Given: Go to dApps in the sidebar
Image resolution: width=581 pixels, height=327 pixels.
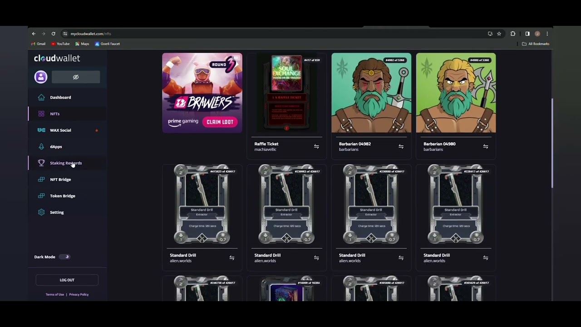Looking at the screenshot, I should point(56,147).
